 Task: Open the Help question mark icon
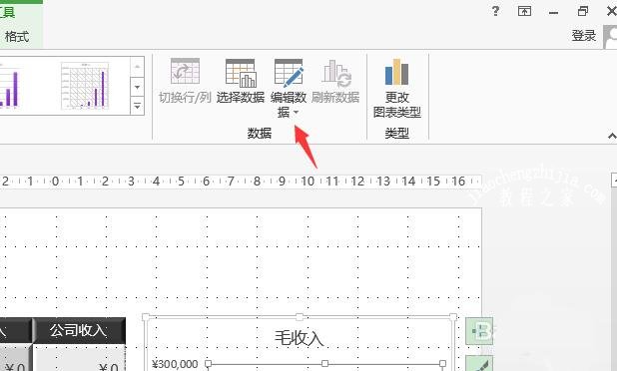pyautogui.click(x=495, y=11)
